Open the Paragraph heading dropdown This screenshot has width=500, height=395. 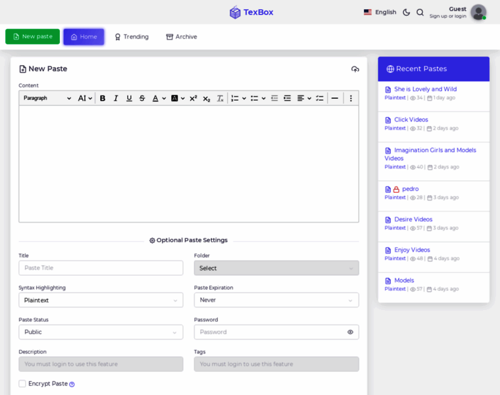(x=47, y=98)
